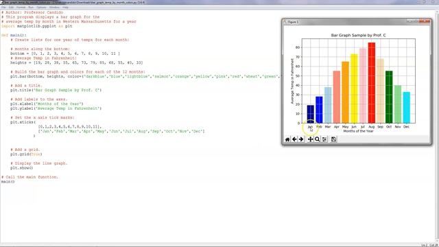Click the ['Jan','Feb','Mar',...] month list line
Viewport: 439px width, 247px height.
pos(121,131)
